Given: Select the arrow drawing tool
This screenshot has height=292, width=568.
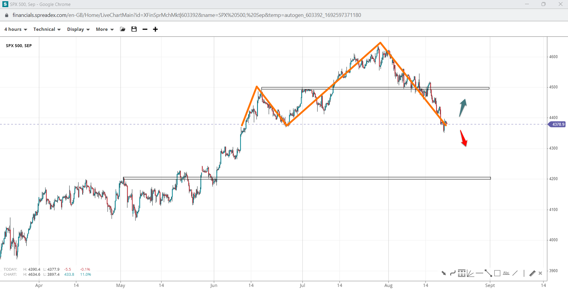Looking at the screenshot, I should pos(443,273).
